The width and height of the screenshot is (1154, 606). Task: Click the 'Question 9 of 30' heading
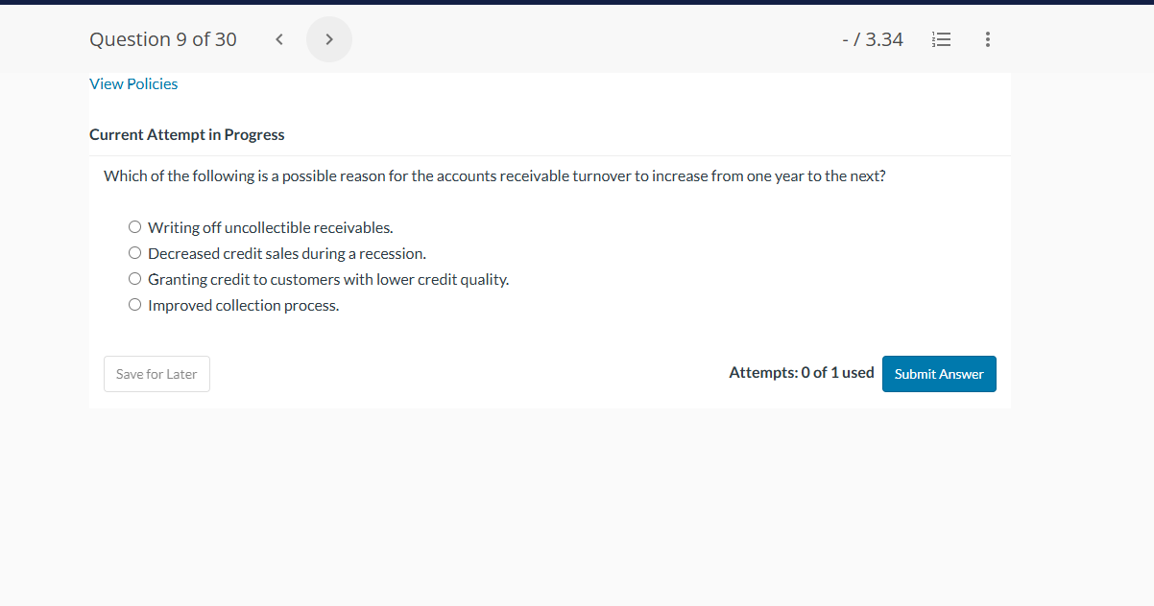point(162,39)
